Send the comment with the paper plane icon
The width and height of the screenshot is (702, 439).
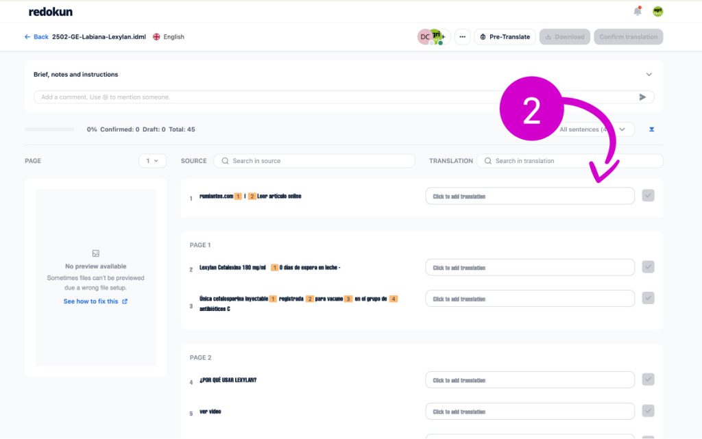[x=642, y=97]
